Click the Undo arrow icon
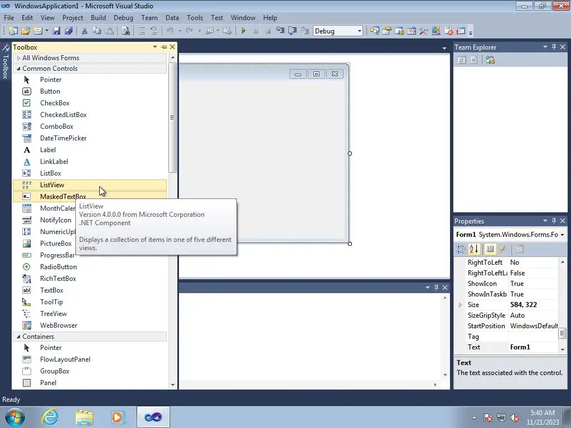Screen dimensions: 571x428 click(x=170, y=31)
